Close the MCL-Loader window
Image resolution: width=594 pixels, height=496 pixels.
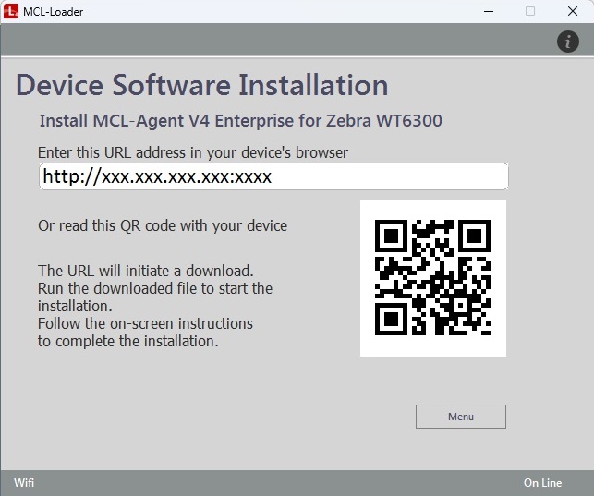pos(573,11)
